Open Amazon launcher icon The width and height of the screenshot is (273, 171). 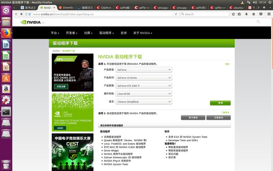pyautogui.click(x=6, y=89)
